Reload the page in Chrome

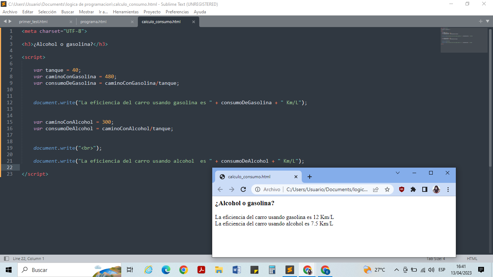click(x=243, y=189)
